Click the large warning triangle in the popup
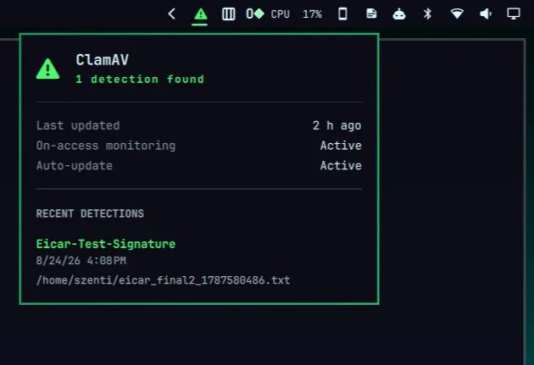Image resolution: width=534 pixels, height=365 pixels. coord(48,69)
